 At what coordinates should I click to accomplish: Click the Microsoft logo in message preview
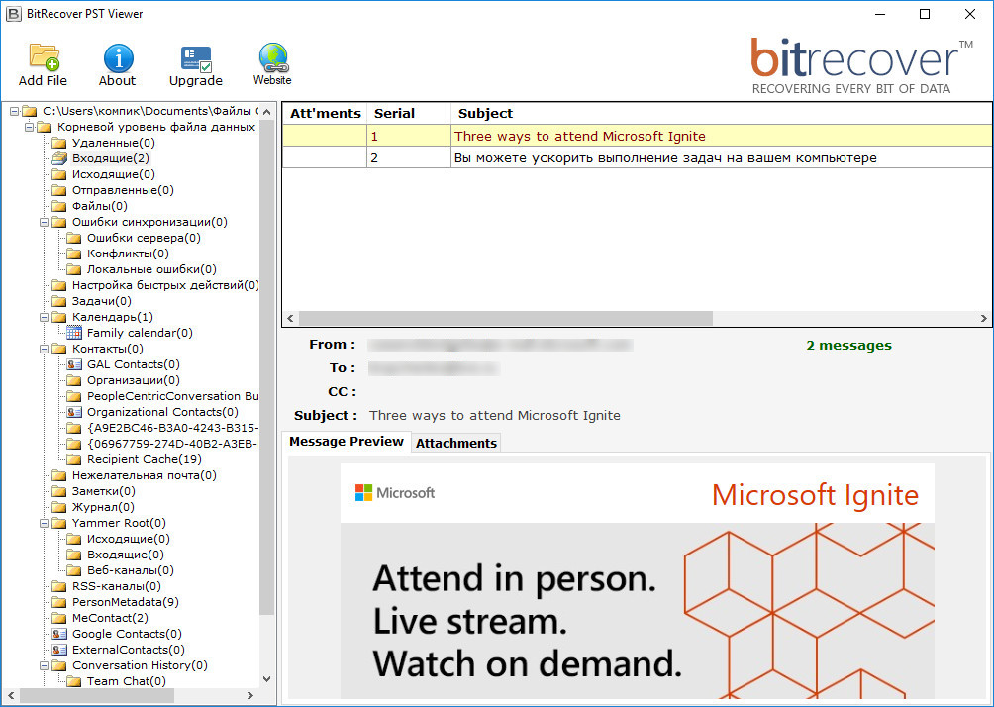[x=395, y=493]
